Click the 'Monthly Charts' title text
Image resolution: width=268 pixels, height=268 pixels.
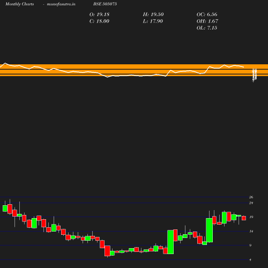(19, 4)
